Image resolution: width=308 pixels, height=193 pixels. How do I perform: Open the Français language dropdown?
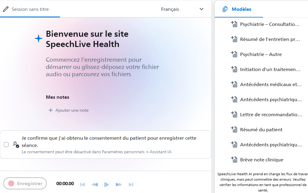182,9
